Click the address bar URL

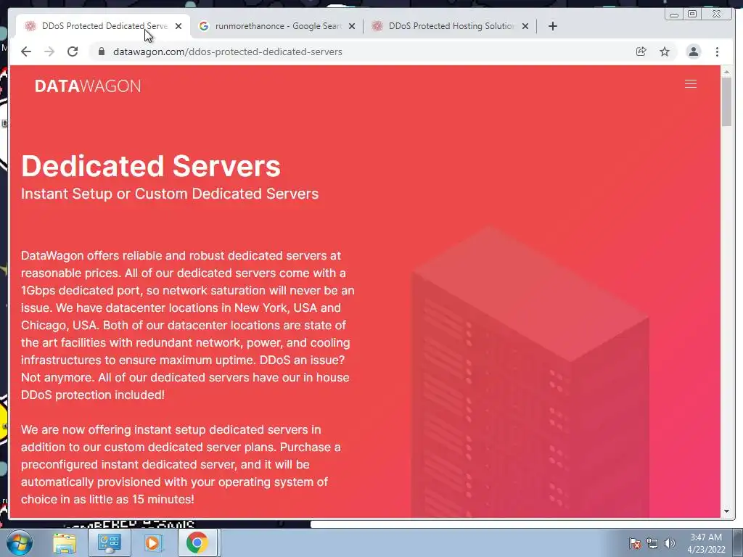pos(227,51)
